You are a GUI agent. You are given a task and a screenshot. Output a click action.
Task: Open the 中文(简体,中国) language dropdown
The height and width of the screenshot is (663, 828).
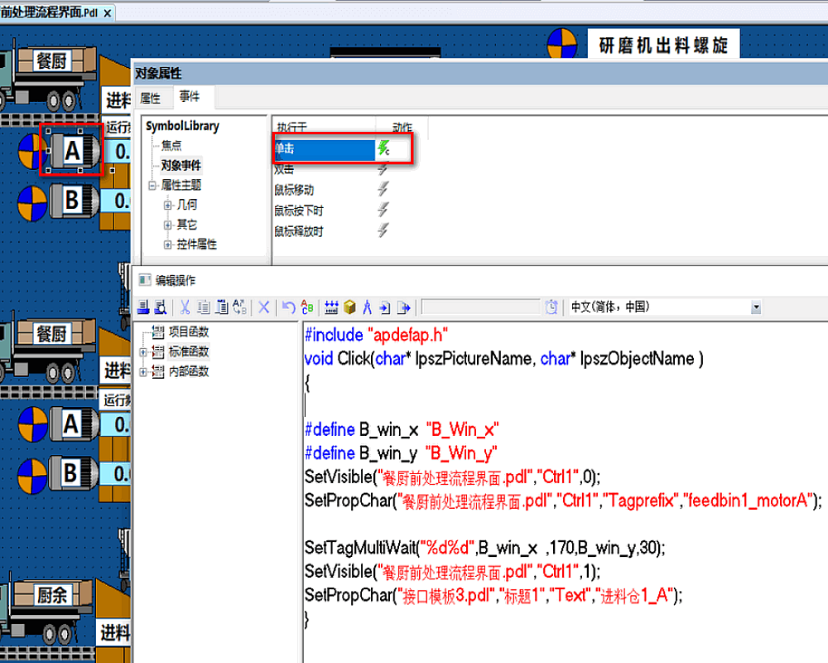pyautogui.click(x=755, y=307)
